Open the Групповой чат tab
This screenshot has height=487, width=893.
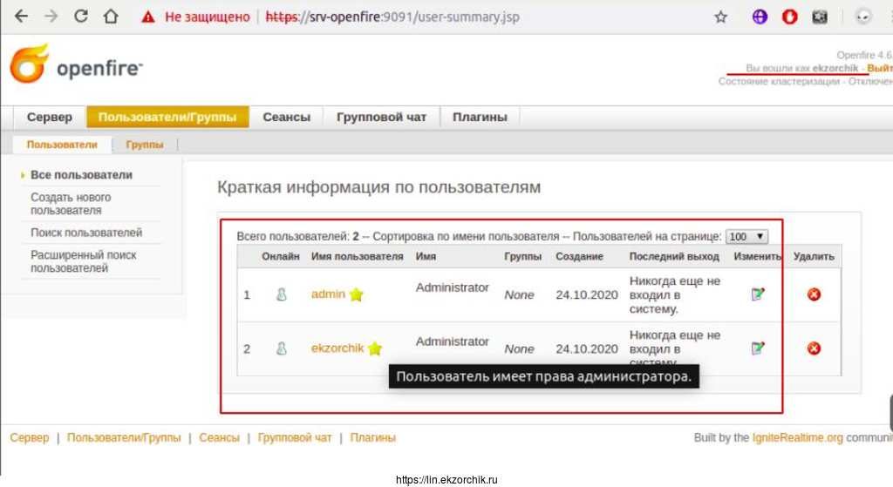[381, 118]
